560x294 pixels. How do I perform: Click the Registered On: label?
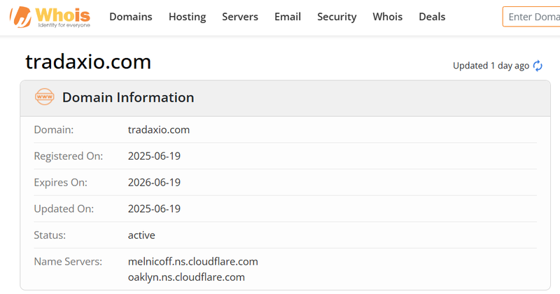coord(68,156)
